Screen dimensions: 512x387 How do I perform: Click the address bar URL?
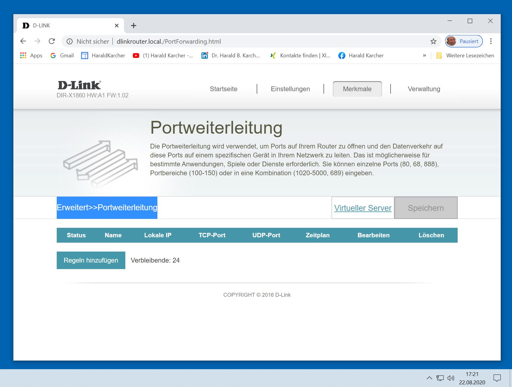[169, 42]
